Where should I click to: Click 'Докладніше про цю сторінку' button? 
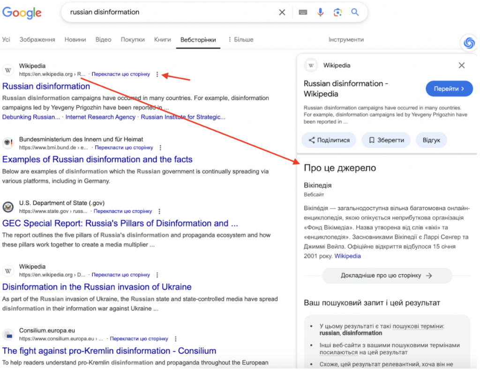[x=387, y=276]
